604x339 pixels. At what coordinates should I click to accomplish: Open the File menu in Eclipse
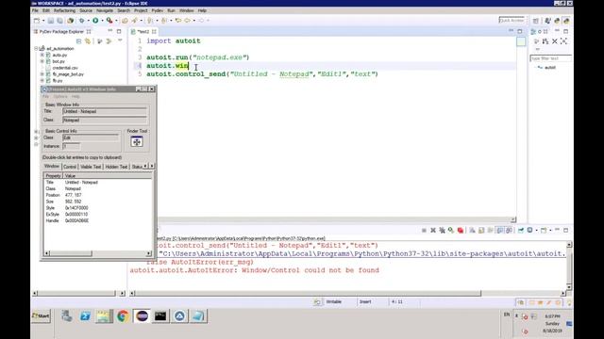[x=35, y=10]
